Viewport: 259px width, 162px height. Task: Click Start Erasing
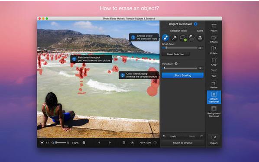(x=183, y=75)
